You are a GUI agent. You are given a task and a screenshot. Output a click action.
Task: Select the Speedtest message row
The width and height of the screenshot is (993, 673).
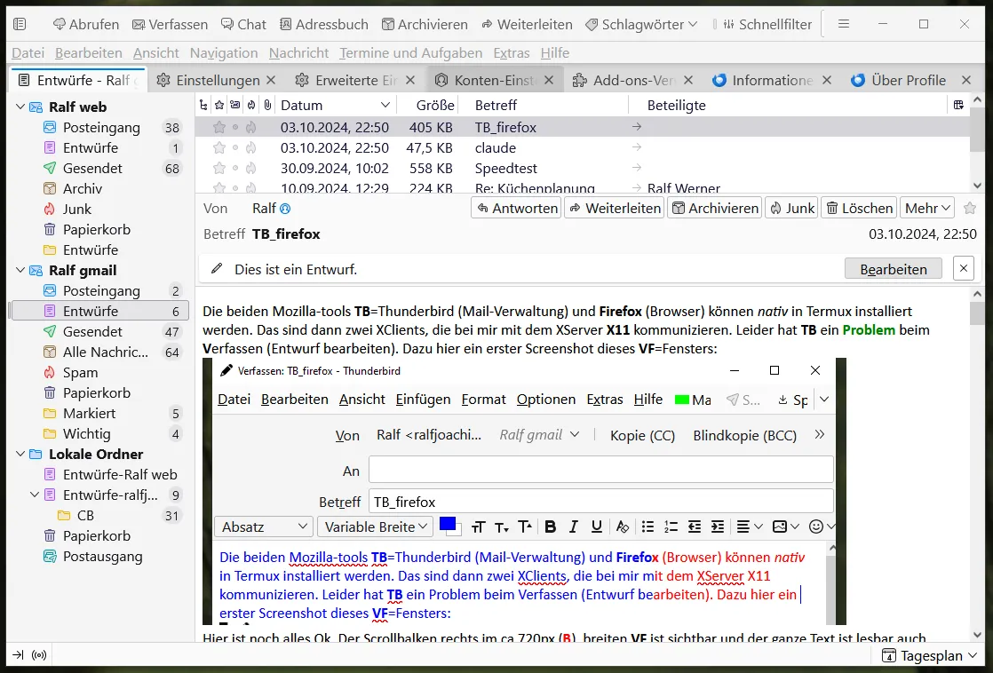point(582,169)
